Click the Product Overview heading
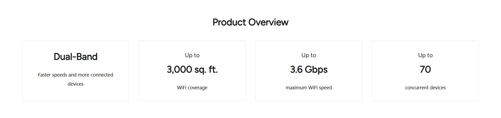Image resolution: width=501 pixels, height=118 pixels. click(250, 22)
